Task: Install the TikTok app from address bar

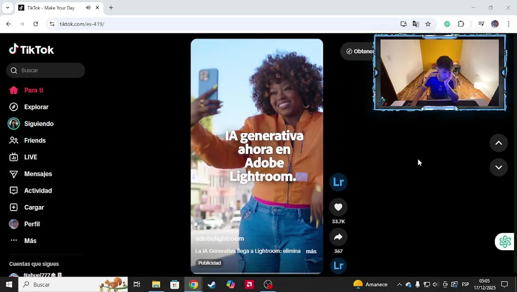Action: tap(404, 24)
